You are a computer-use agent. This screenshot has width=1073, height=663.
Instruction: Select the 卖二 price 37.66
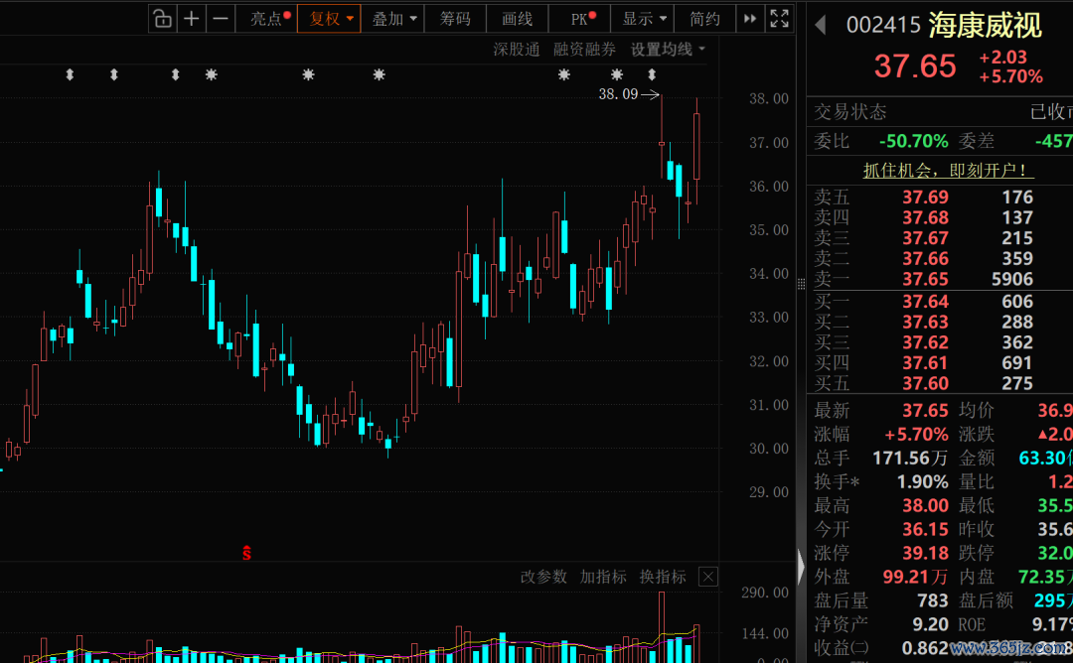[925, 259]
